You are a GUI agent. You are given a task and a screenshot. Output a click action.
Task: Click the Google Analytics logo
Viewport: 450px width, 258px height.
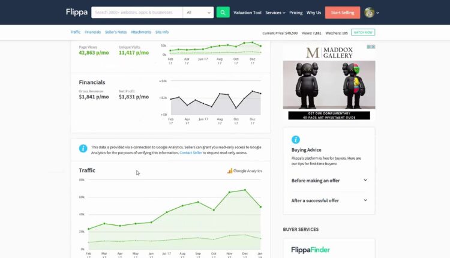click(x=245, y=171)
